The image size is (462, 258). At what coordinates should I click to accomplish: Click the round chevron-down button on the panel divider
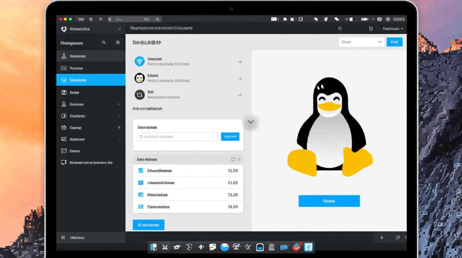[x=251, y=122]
